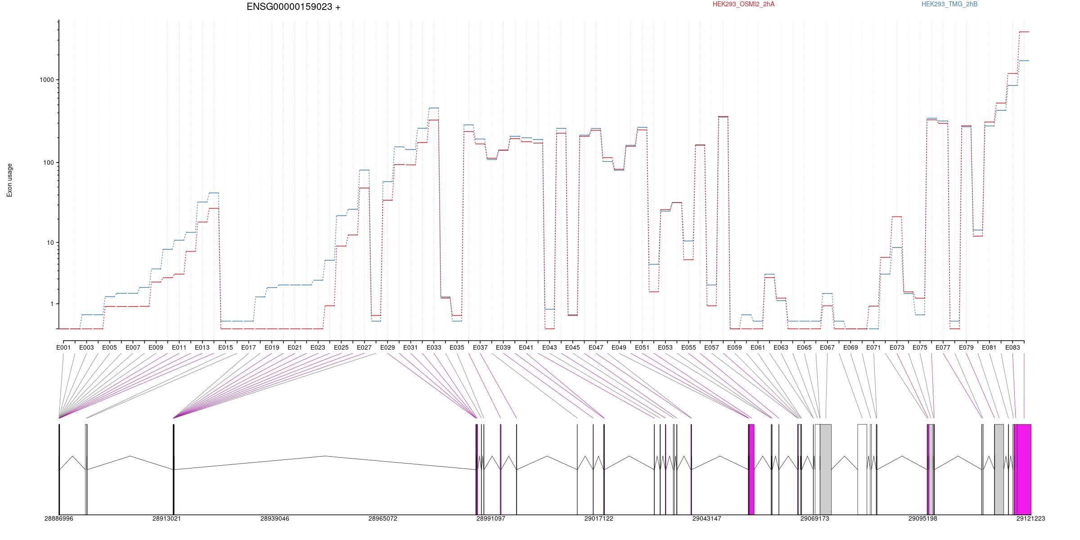
Task: Click the y-axis value 1
Action: coord(52,304)
